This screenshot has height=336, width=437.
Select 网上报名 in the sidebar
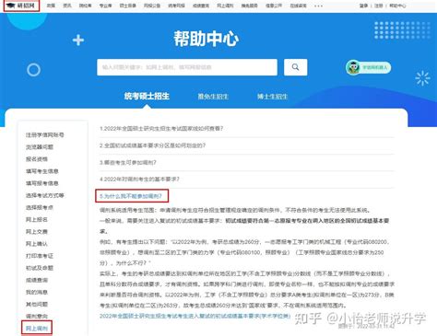click(37, 219)
